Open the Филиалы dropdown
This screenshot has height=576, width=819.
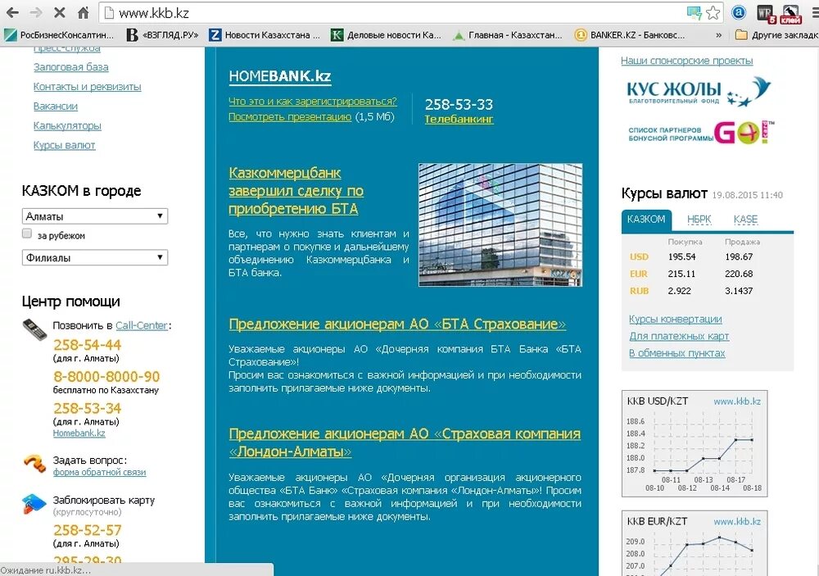click(x=94, y=257)
